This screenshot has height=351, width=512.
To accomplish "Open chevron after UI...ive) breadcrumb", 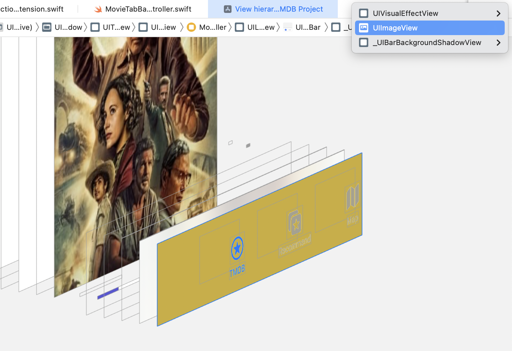I will pyautogui.click(x=37, y=27).
